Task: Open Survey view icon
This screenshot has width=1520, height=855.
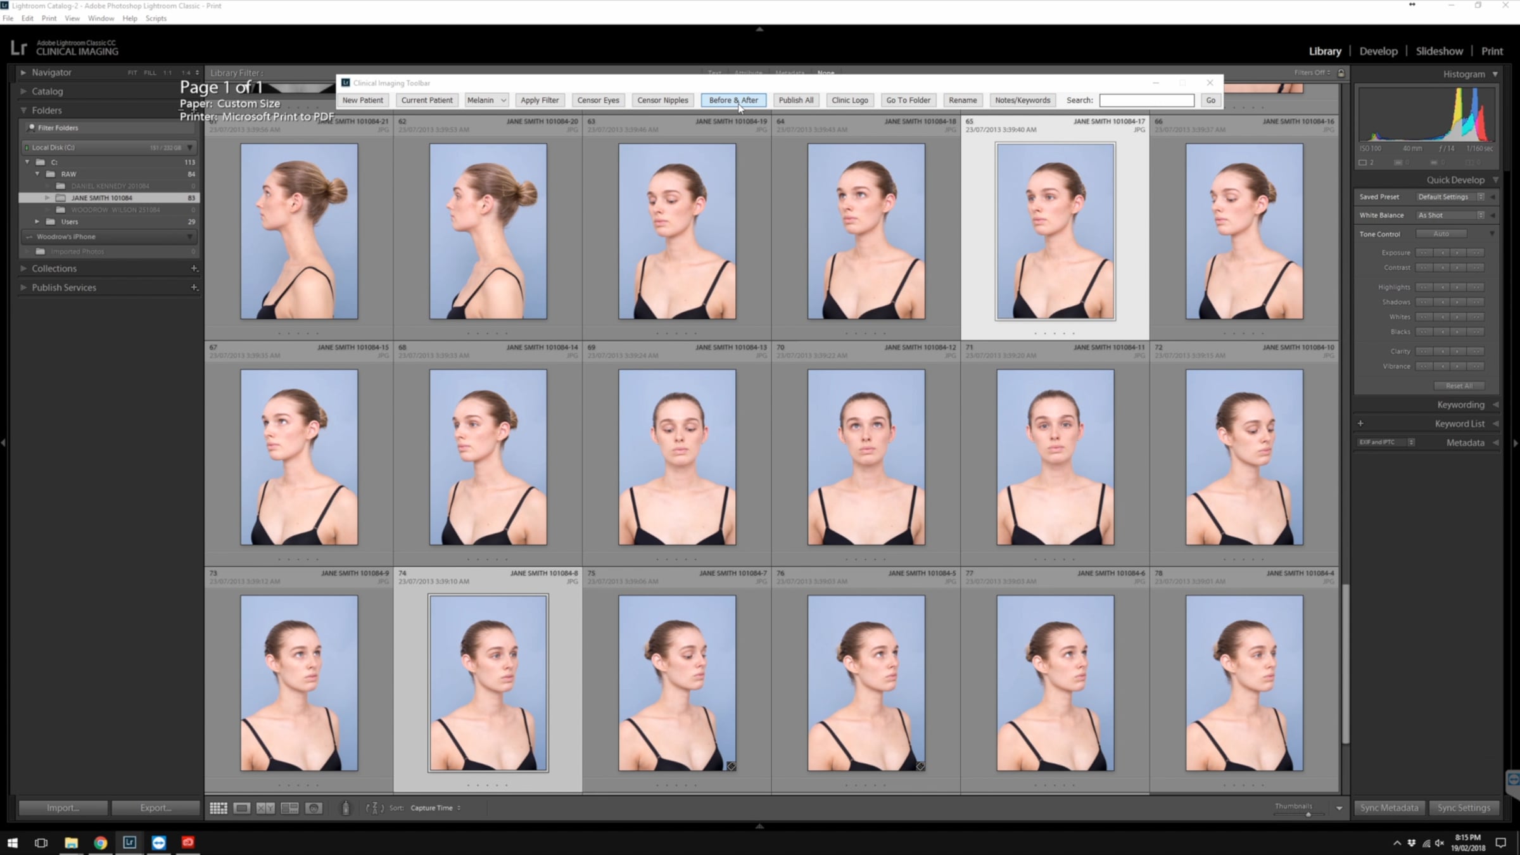Action: 289,808
